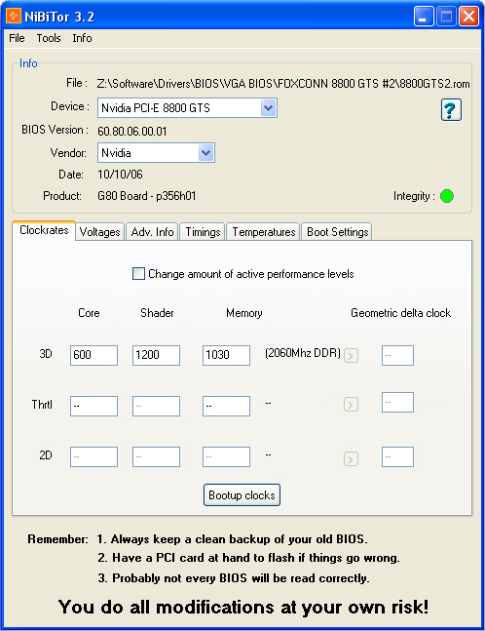Click the Thrtl Shader clock field
Viewport: 485px width, 631px height.
pyautogui.click(x=156, y=406)
